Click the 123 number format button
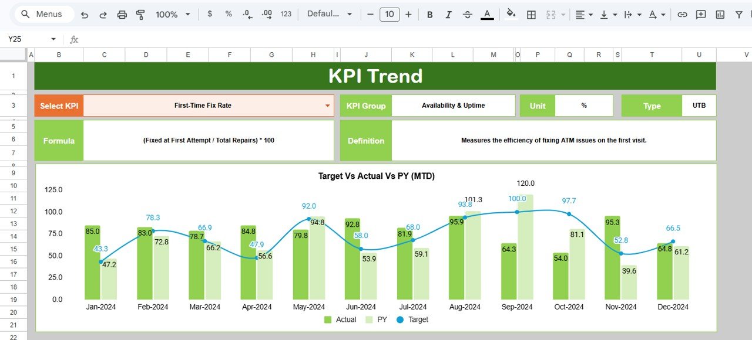752x340 pixels. [x=286, y=14]
